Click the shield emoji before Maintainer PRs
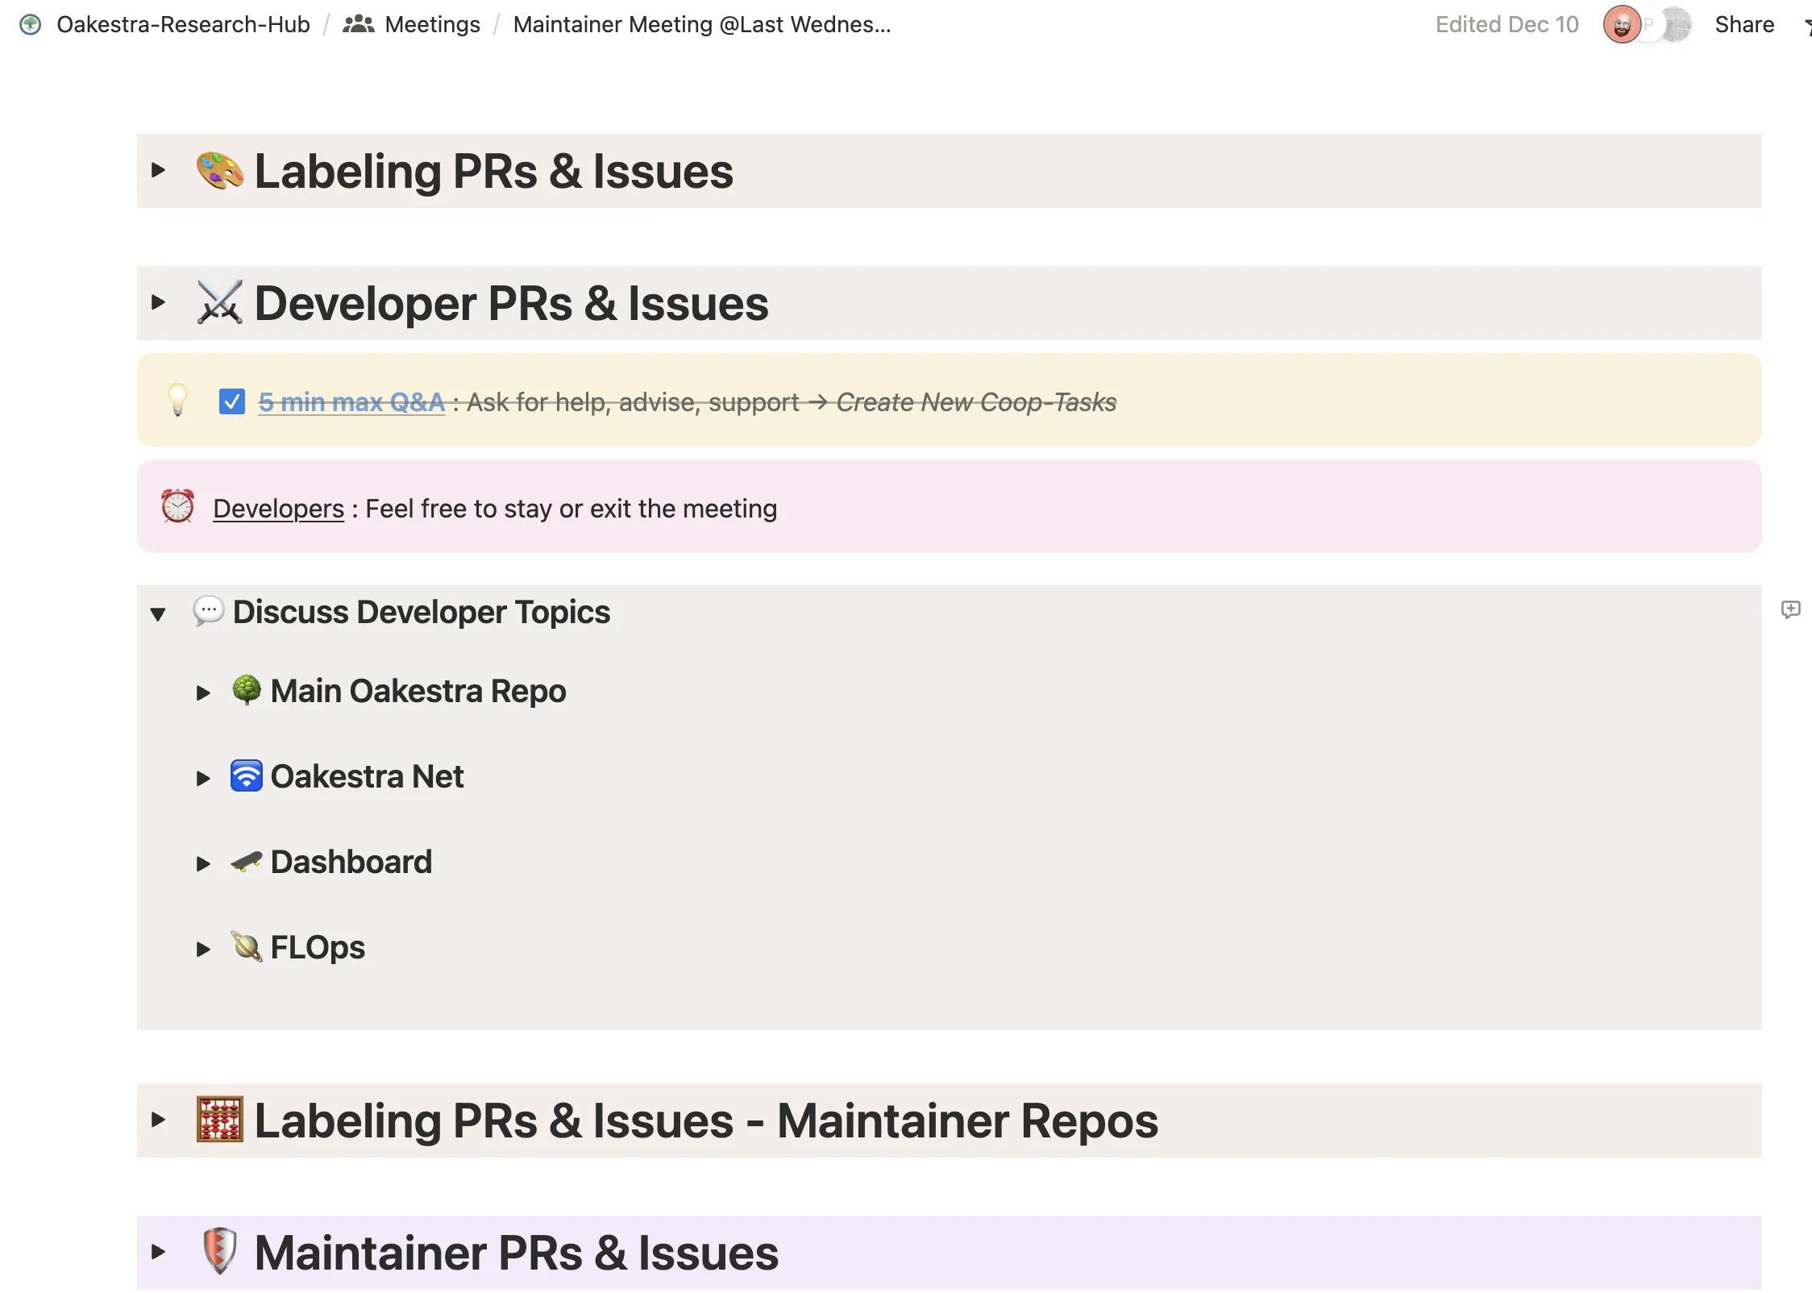This screenshot has width=1812, height=1293. click(x=219, y=1252)
